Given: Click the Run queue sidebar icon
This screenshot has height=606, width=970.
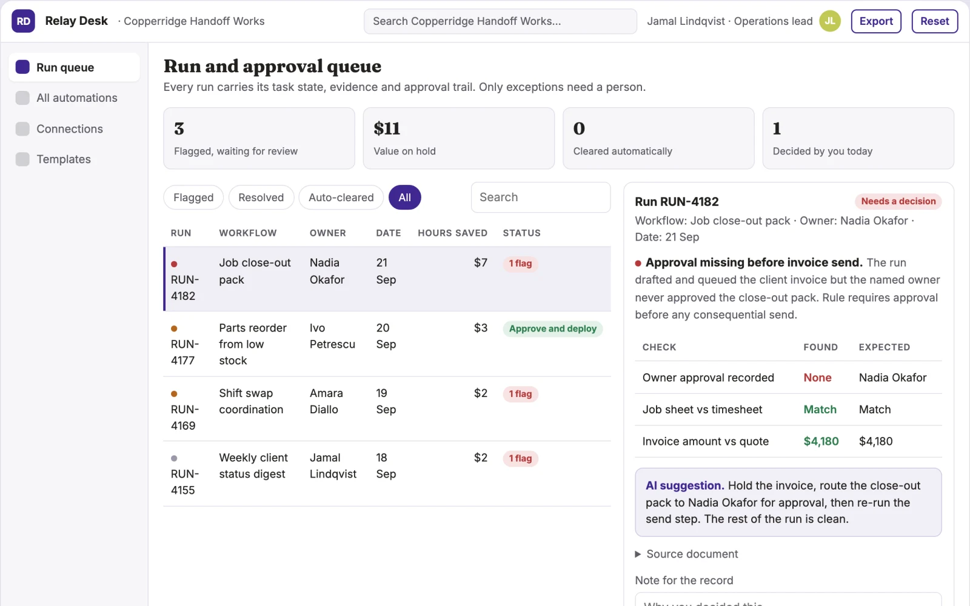Looking at the screenshot, I should pyautogui.click(x=22, y=67).
